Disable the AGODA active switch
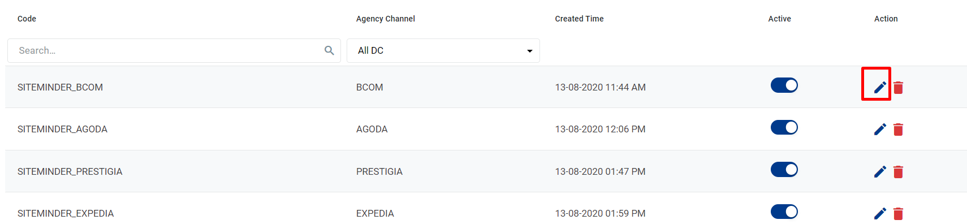This screenshot has height=224, width=967. coord(784,127)
